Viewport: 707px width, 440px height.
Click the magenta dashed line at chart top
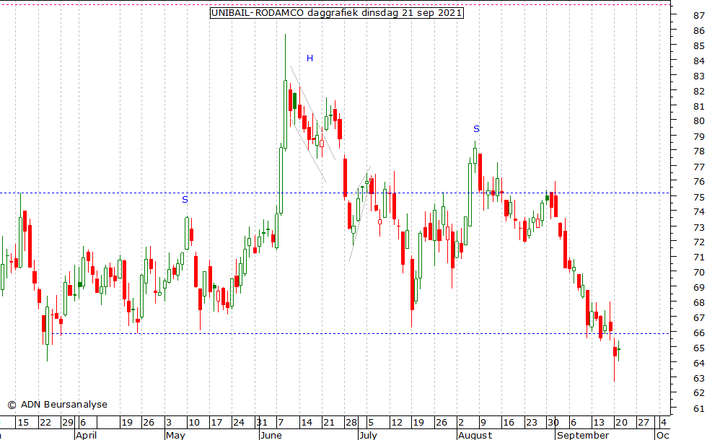tap(335, 4)
